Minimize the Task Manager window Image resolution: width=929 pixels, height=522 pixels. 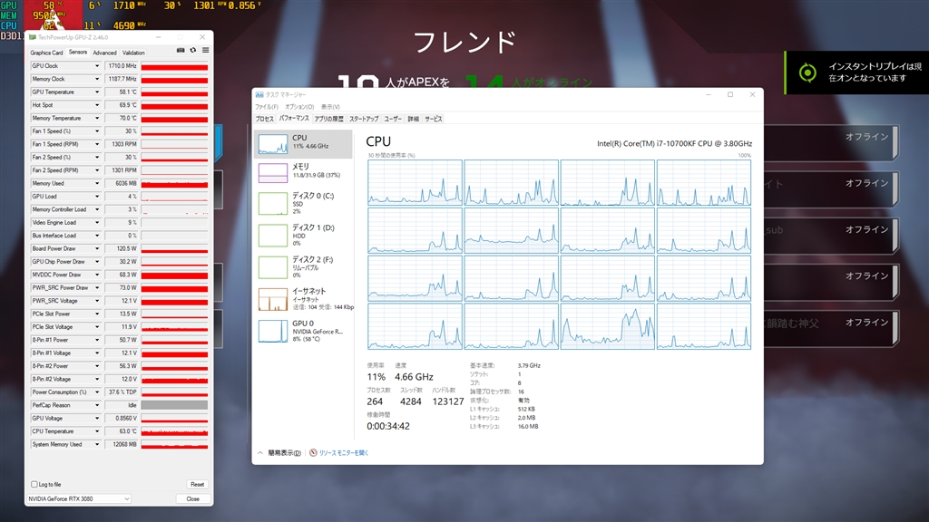click(x=708, y=94)
